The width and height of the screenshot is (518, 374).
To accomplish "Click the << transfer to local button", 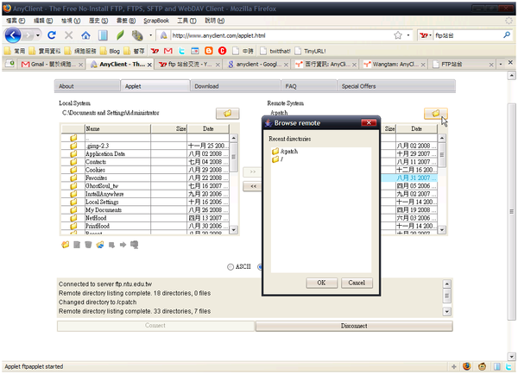I will pos(253,186).
